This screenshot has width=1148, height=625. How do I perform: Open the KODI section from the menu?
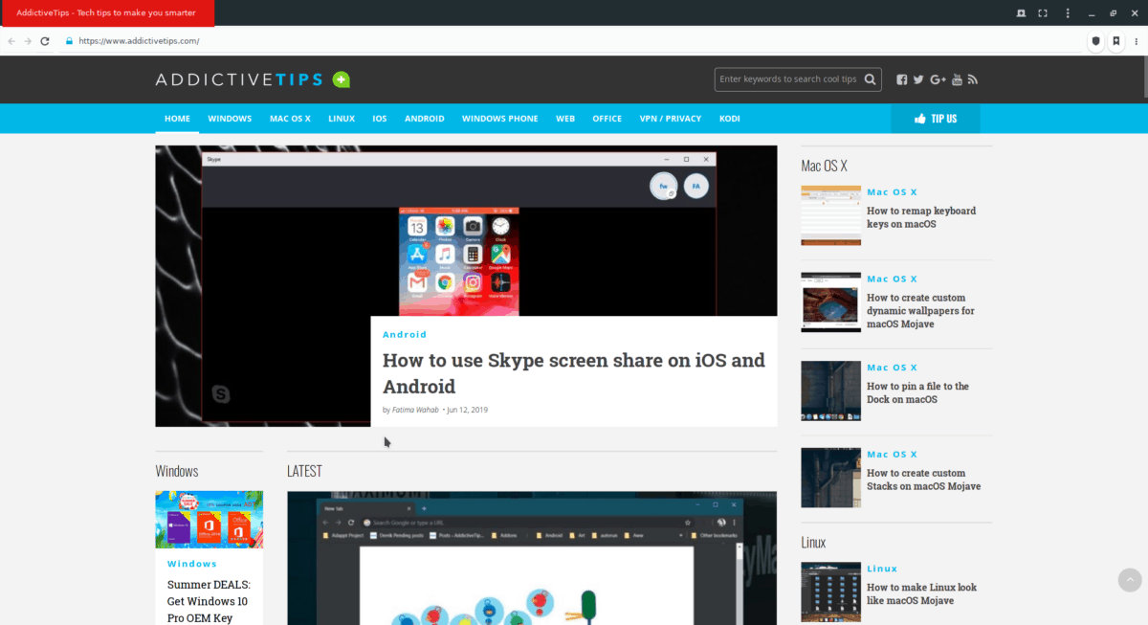[730, 118]
